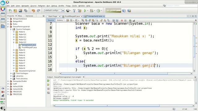Screen dimensions: 198x111
Task: Collapse the Source Packages node
Action: [11, 29]
